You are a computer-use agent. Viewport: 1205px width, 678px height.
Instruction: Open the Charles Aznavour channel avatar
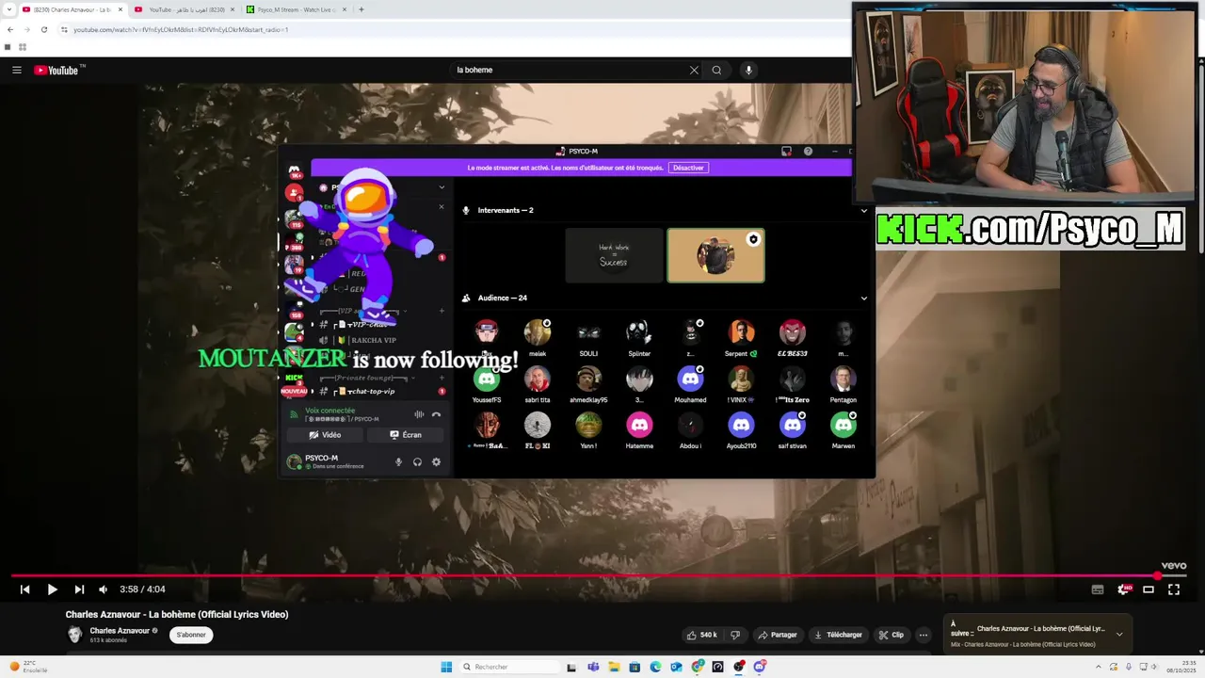(x=74, y=635)
